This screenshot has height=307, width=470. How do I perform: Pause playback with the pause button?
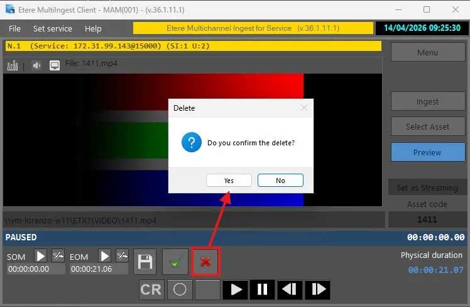tap(262, 290)
